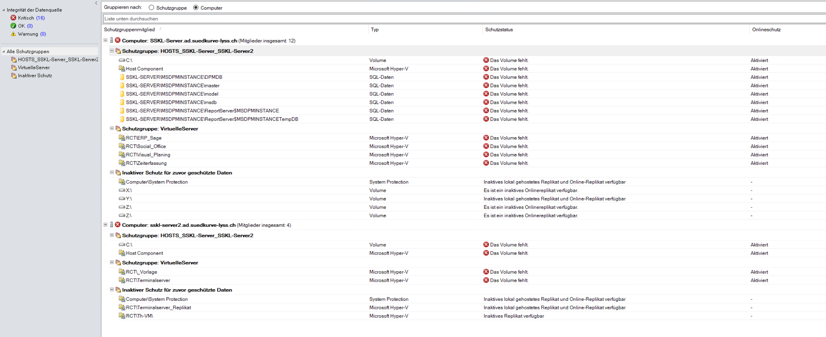Click the Hyper-V icon beside RCT\Visual_Planing
The height and width of the screenshot is (337, 826).
(122, 154)
